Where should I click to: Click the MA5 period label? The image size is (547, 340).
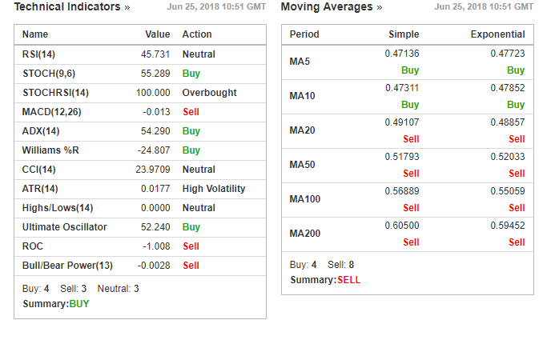click(x=300, y=62)
